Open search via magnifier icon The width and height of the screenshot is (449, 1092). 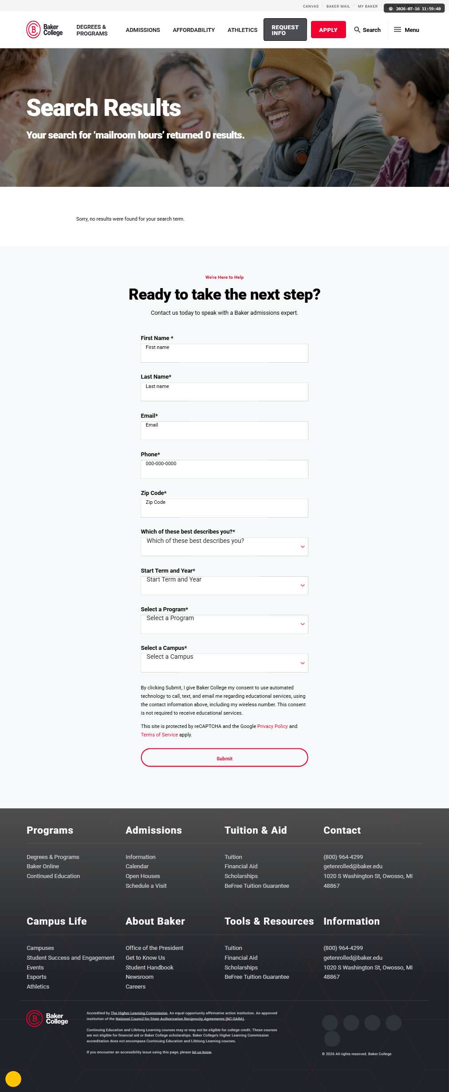point(357,30)
